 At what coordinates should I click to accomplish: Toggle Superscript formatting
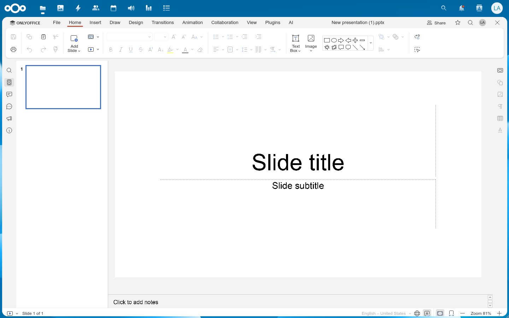click(151, 49)
